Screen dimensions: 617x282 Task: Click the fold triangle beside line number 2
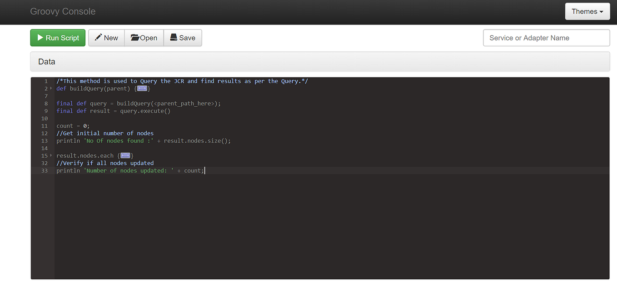50,89
